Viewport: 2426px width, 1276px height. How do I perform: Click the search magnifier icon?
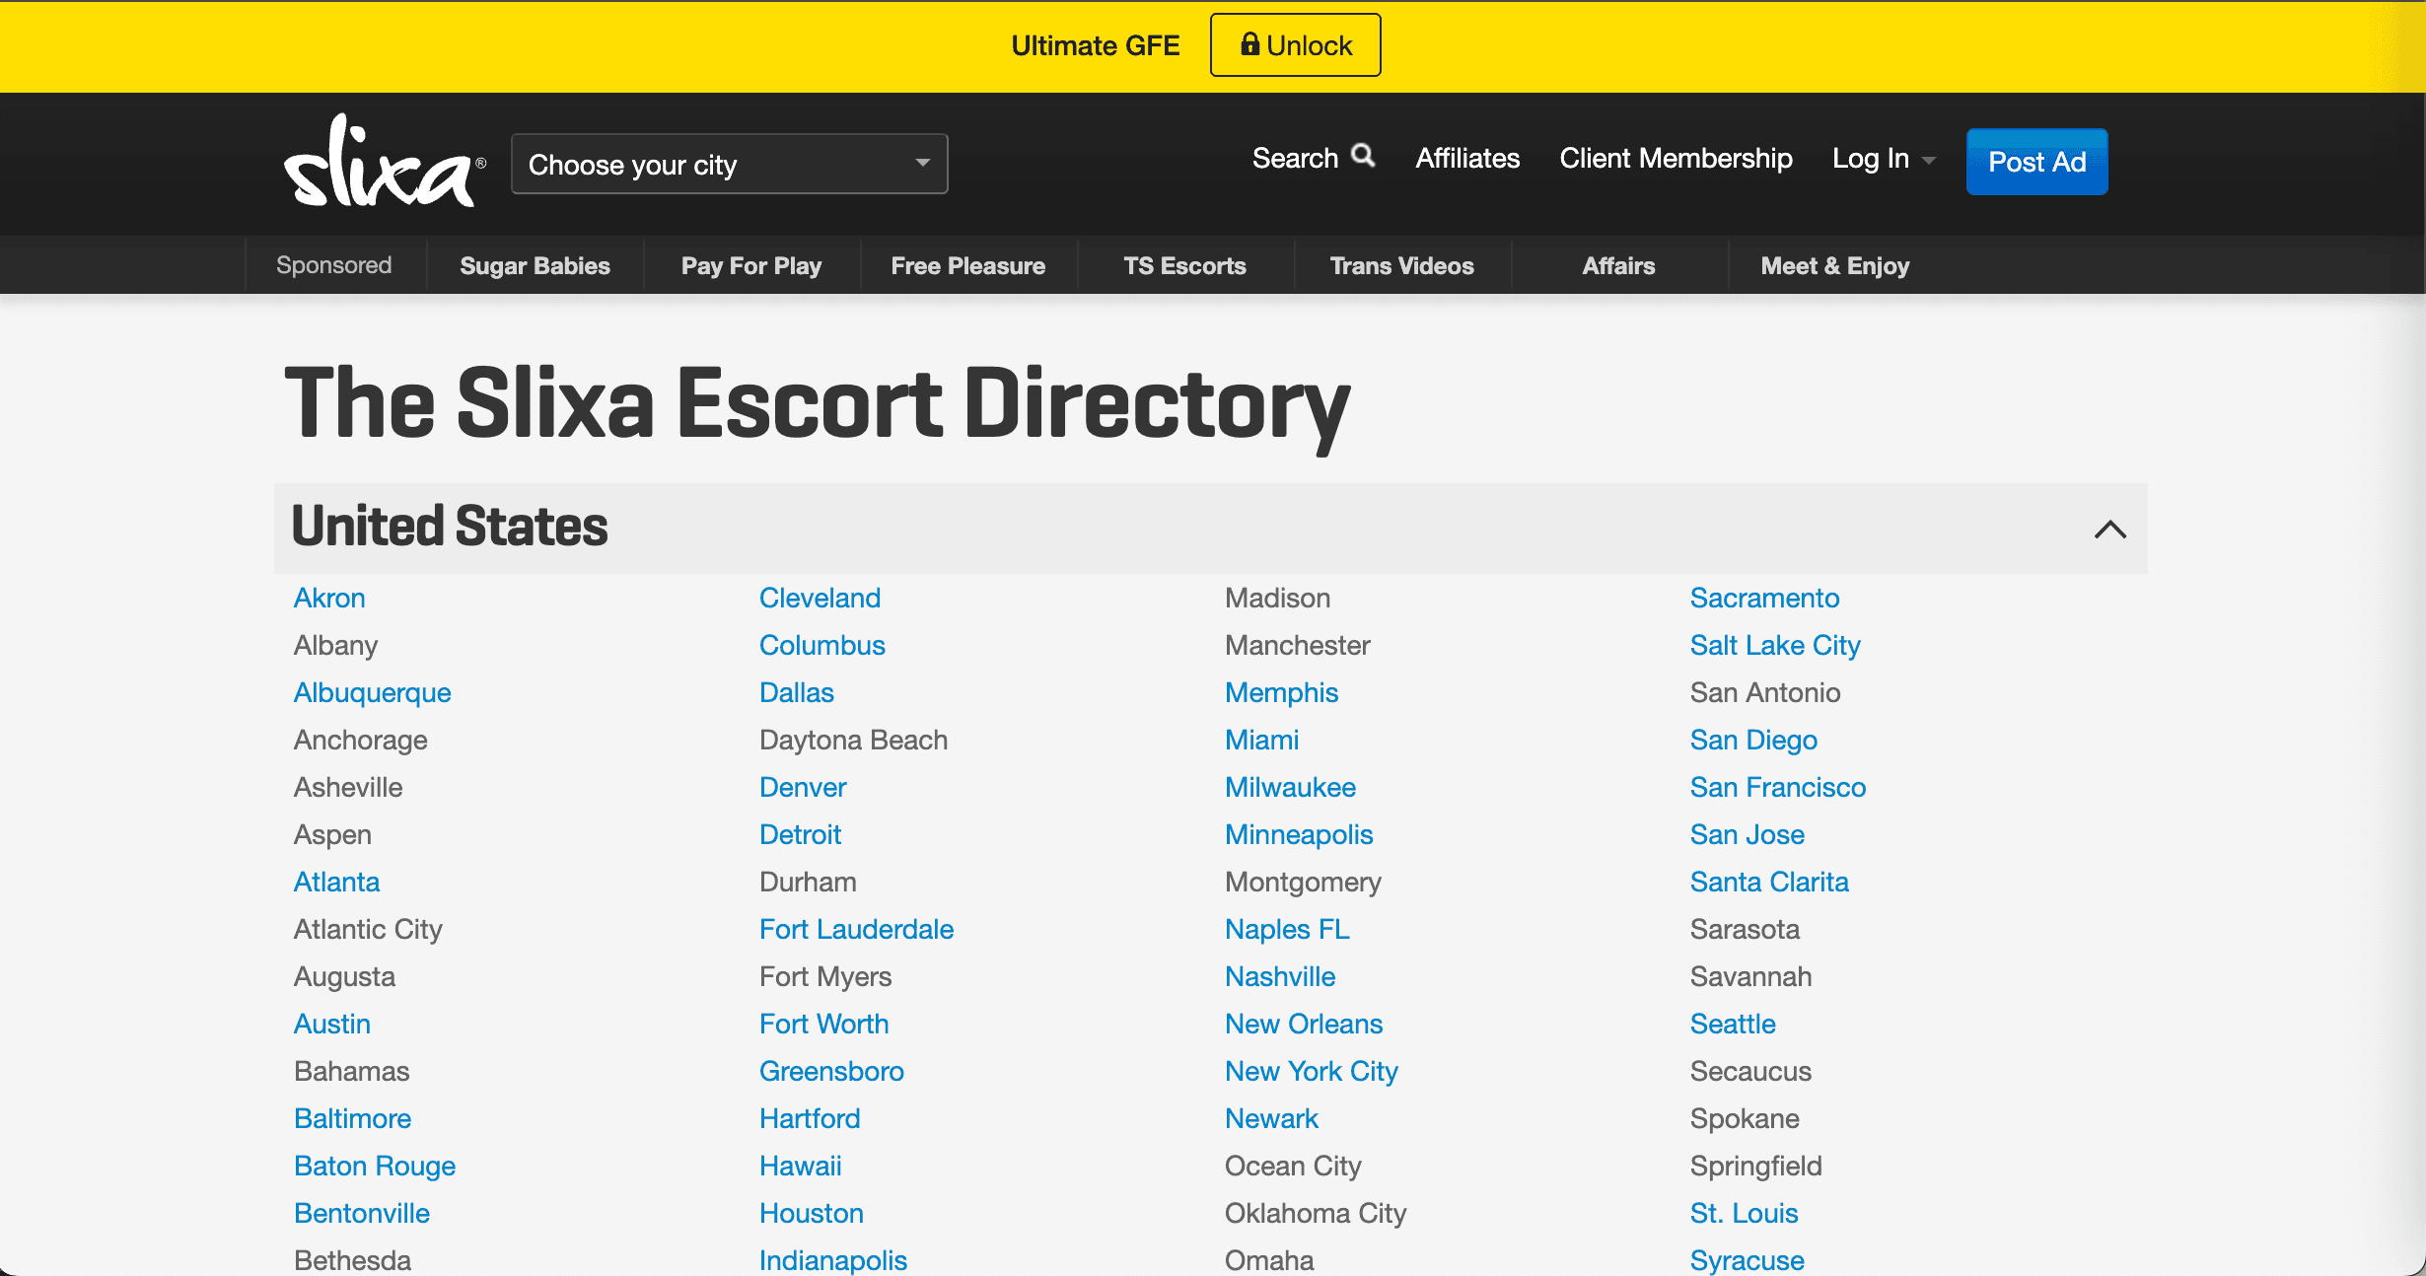(x=1363, y=156)
